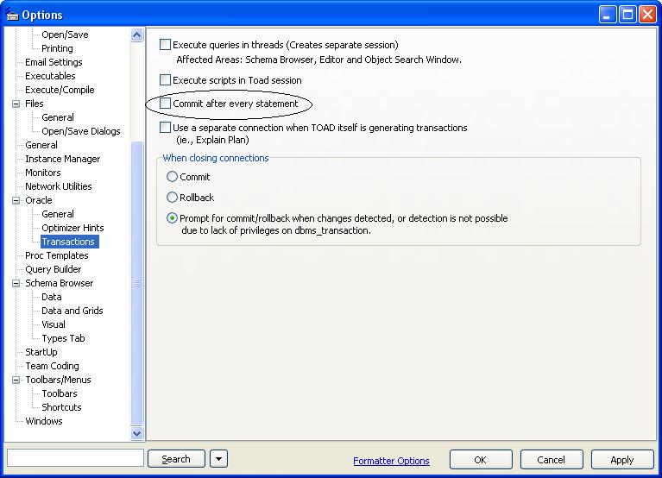
Task: Toggle Execute scripts in Toad session
Action: (x=166, y=80)
